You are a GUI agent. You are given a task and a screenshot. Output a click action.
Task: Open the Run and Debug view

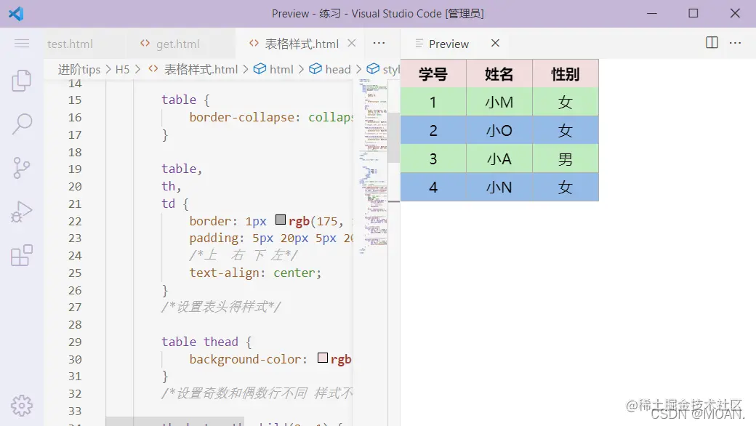[x=22, y=212]
